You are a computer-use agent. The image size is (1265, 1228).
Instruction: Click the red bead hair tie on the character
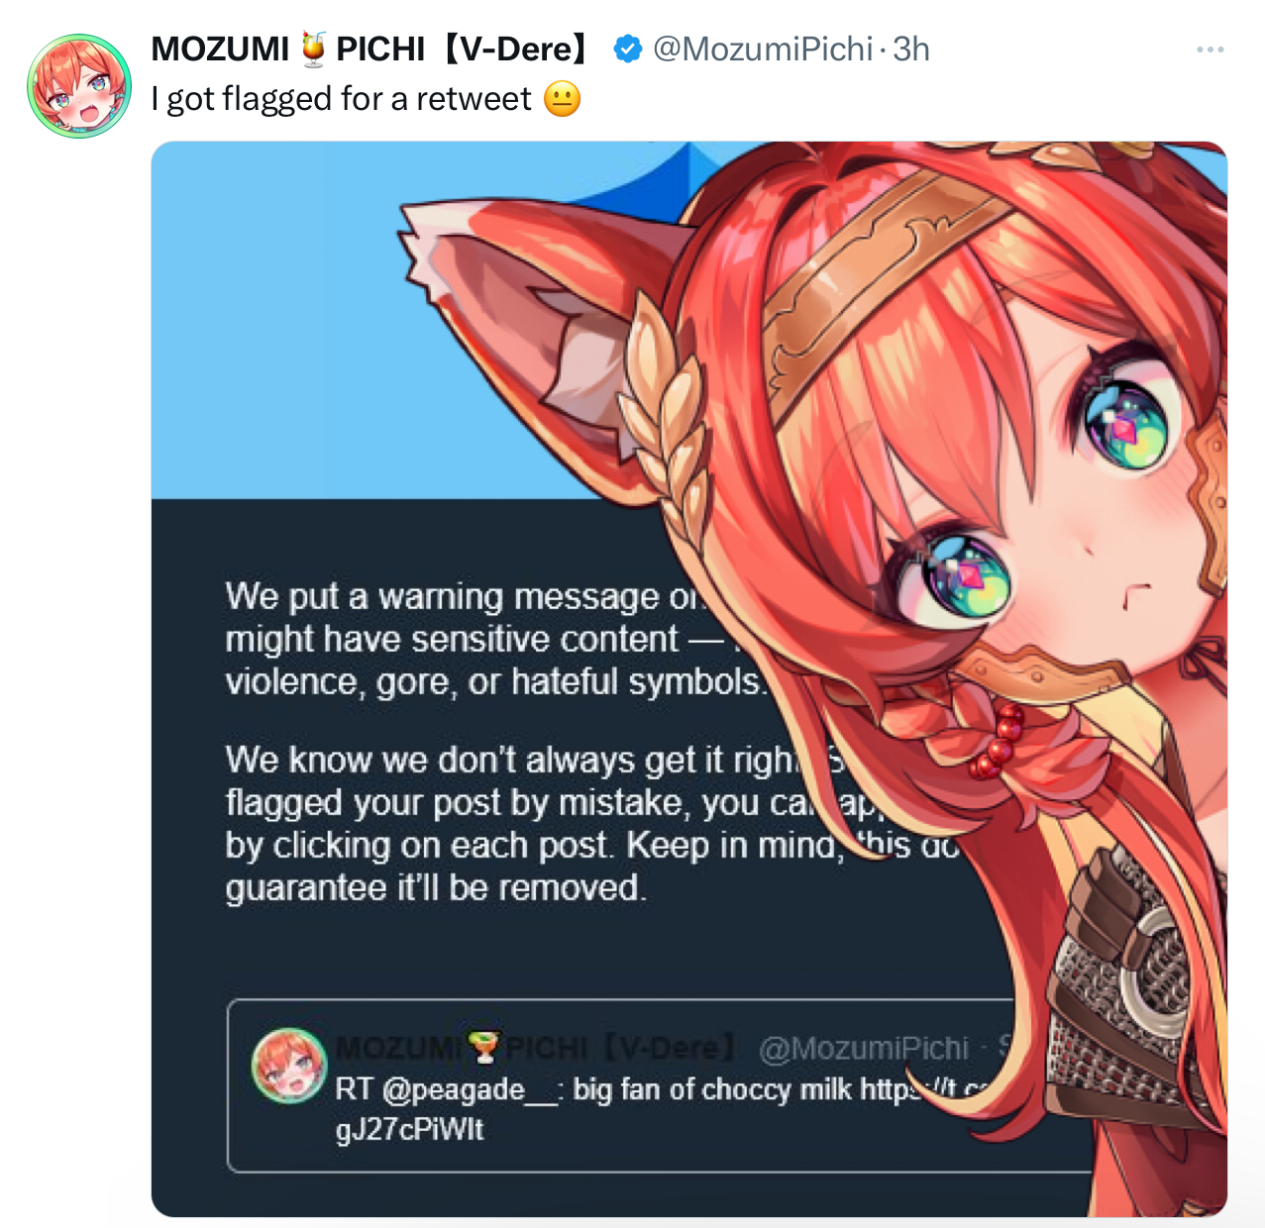(x=999, y=741)
